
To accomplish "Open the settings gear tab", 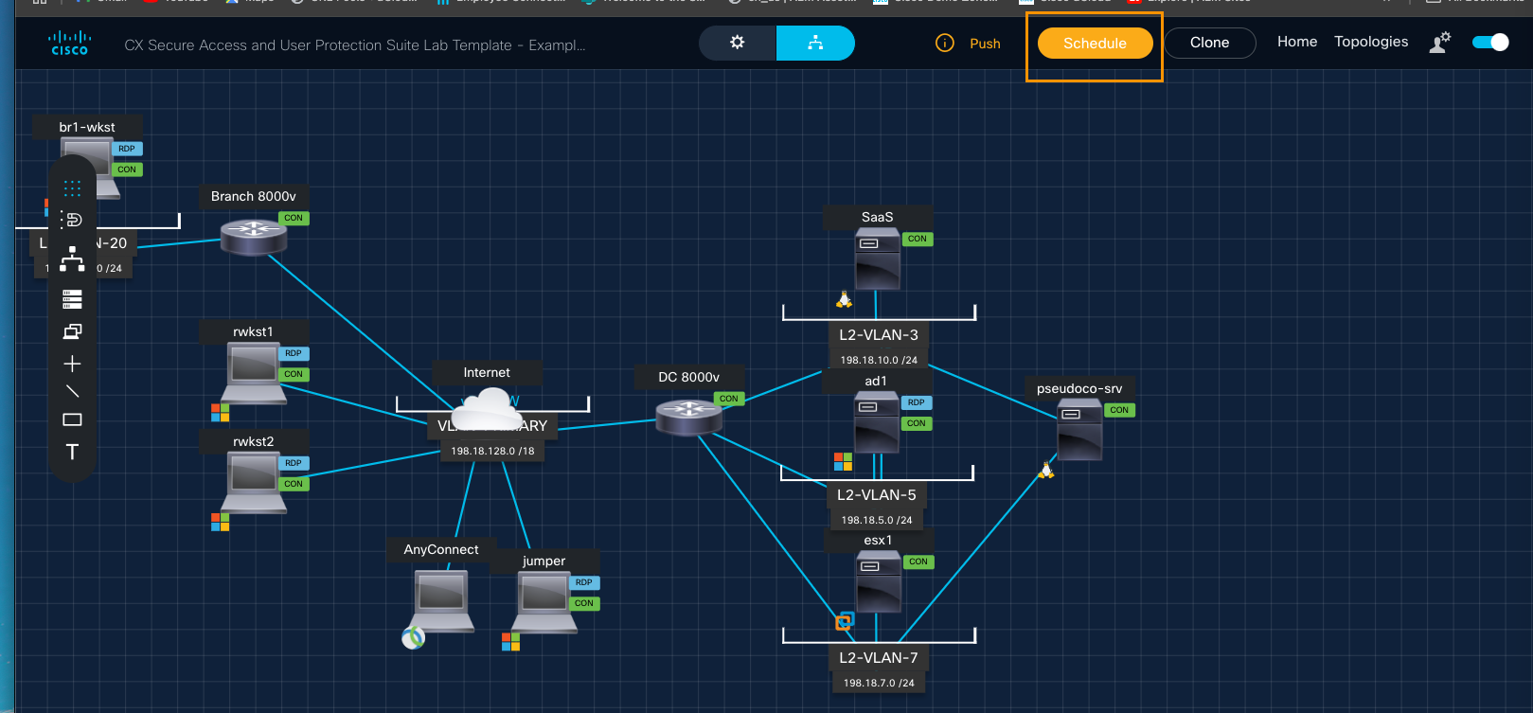I will coord(738,43).
